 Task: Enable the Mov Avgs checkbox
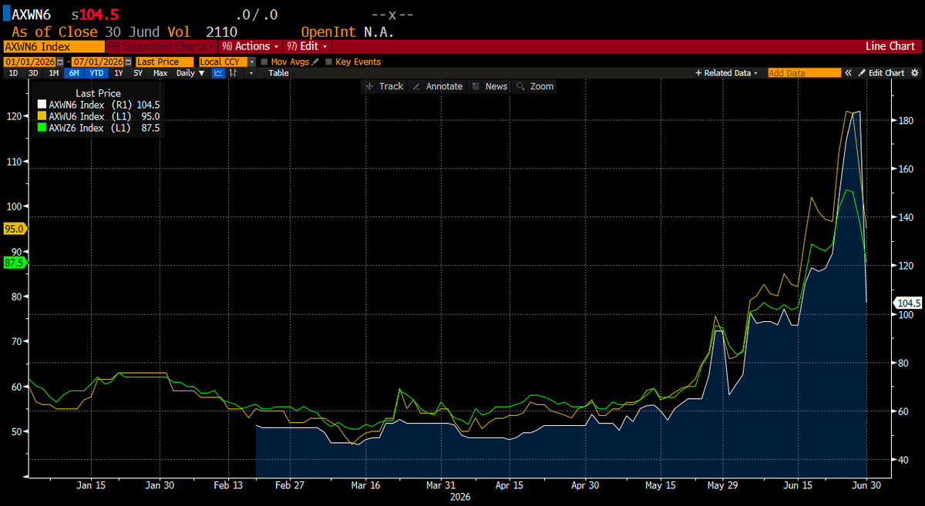[x=264, y=62]
